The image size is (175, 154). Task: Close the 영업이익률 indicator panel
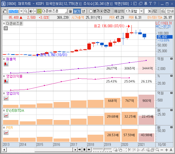click(x=171, y=76)
